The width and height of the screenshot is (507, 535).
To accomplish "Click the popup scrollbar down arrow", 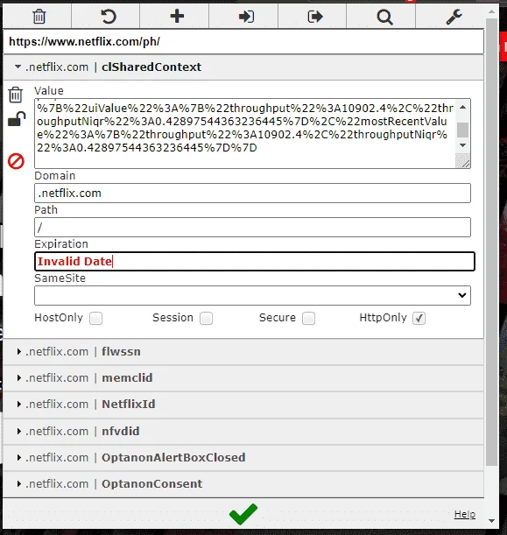I will (491, 521).
